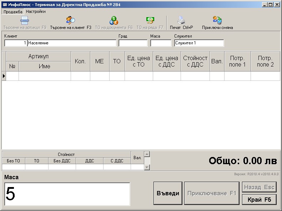
Task: Click the ТО column header in the items grid
Action: pos(117,61)
